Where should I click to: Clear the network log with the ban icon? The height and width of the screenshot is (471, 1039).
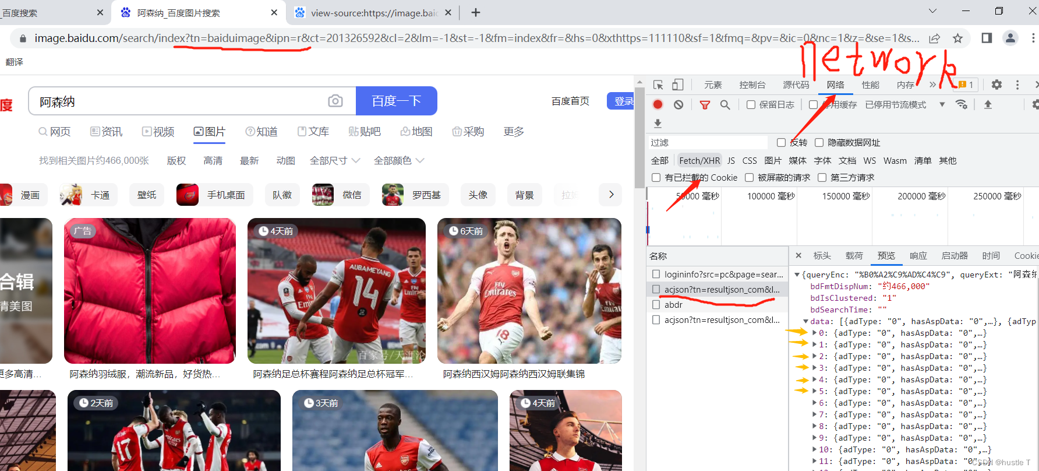point(678,104)
